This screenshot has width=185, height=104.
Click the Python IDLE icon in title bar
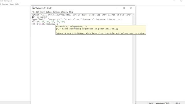tap(34, 8)
